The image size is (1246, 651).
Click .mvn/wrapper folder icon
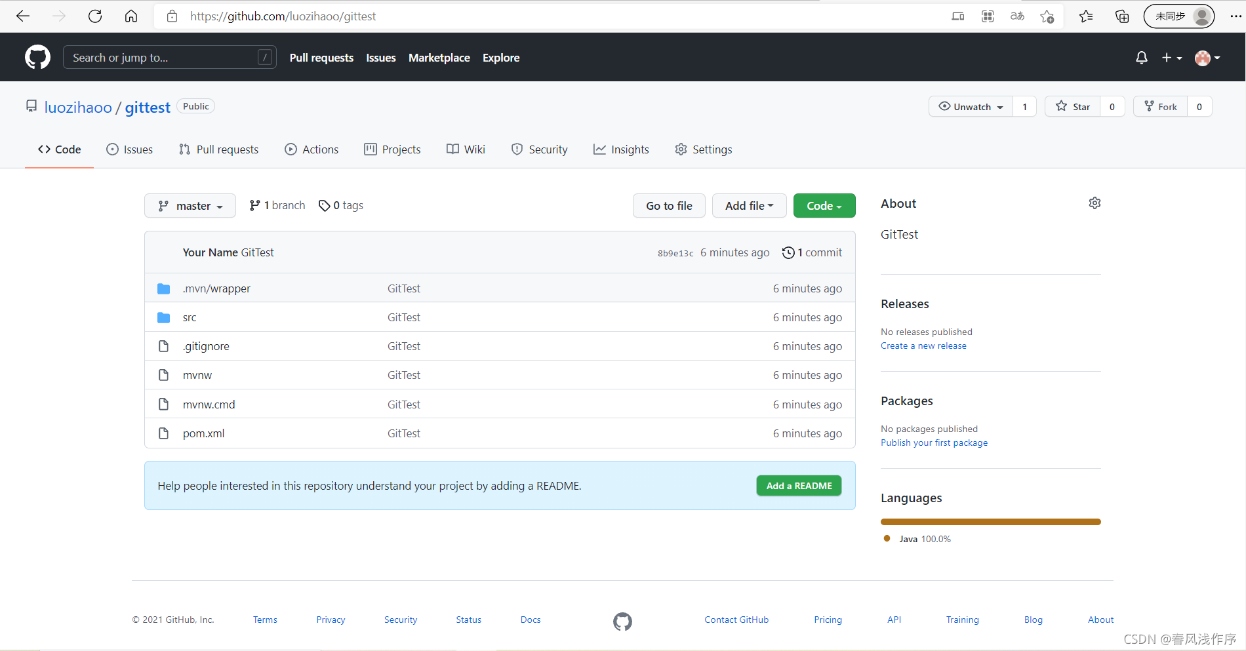pos(164,288)
